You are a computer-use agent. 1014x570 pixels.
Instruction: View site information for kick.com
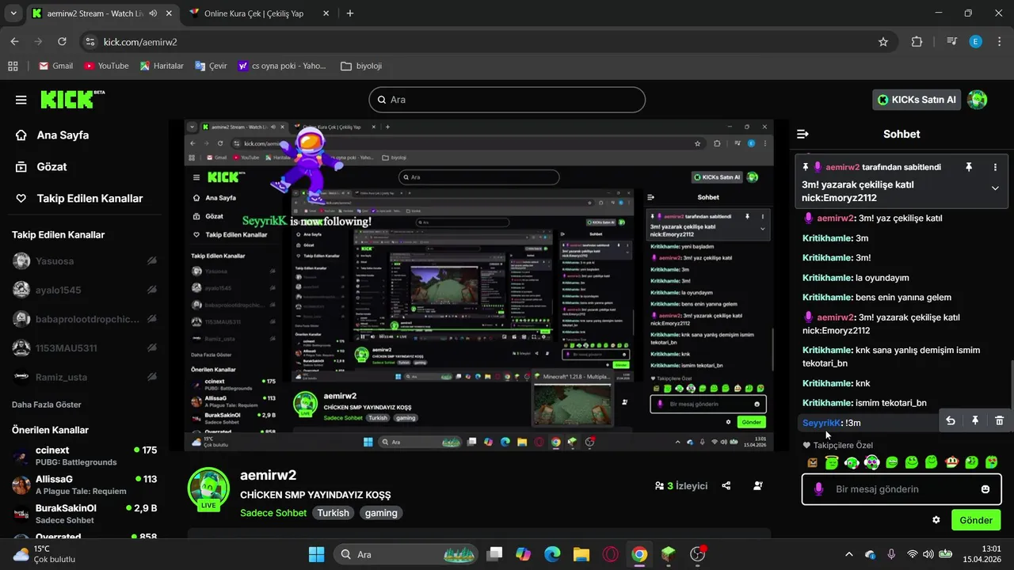tap(90, 42)
